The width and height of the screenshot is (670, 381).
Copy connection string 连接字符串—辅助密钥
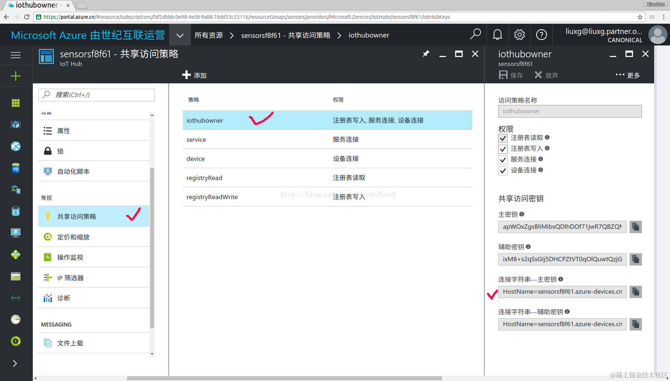pyautogui.click(x=636, y=324)
